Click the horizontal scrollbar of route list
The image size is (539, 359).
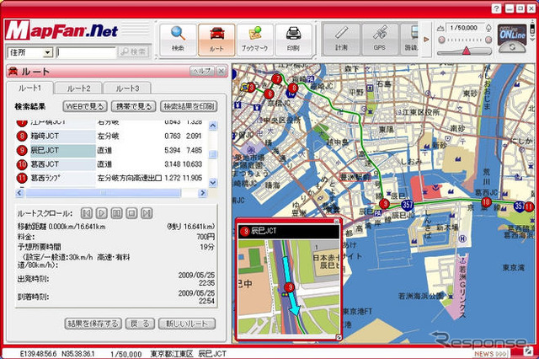point(103,193)
